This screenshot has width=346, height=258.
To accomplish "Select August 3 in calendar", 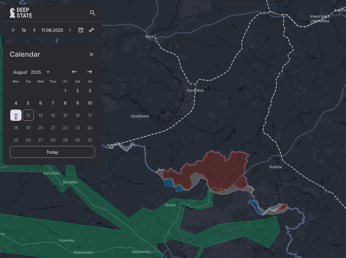I will tap(90, 91).
